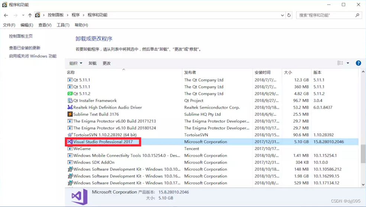Click the 更改 button
This screenshot has height=207, width=366.
click(106, 63)
